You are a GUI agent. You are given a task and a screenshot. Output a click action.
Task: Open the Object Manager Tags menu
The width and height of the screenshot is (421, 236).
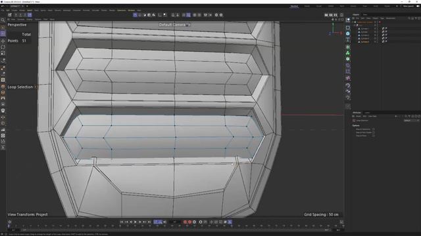click(x=382, y=18)
